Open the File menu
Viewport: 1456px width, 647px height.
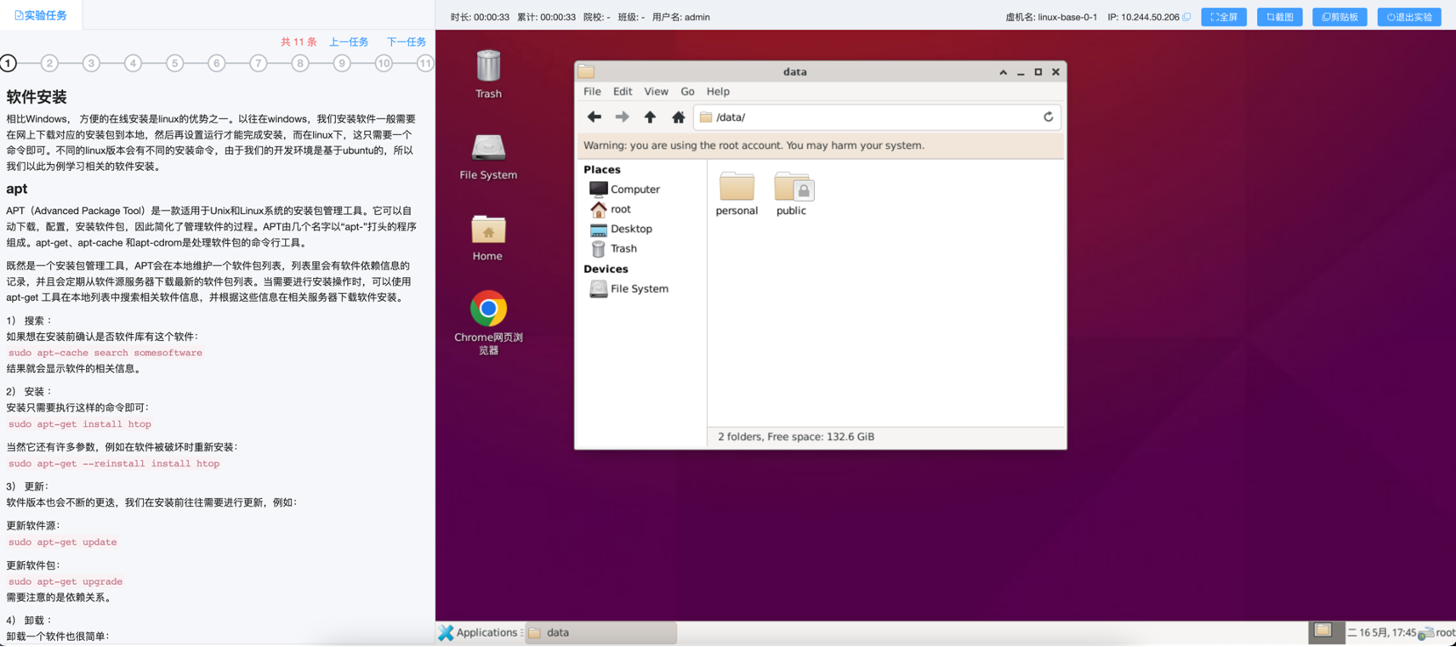592,91
